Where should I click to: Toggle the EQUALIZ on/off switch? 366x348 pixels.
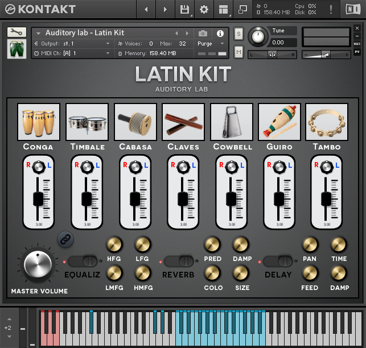(83, 261)
